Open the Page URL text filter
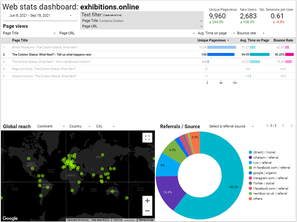Screen dimensions: 297x222 click(x=142, y=26)
